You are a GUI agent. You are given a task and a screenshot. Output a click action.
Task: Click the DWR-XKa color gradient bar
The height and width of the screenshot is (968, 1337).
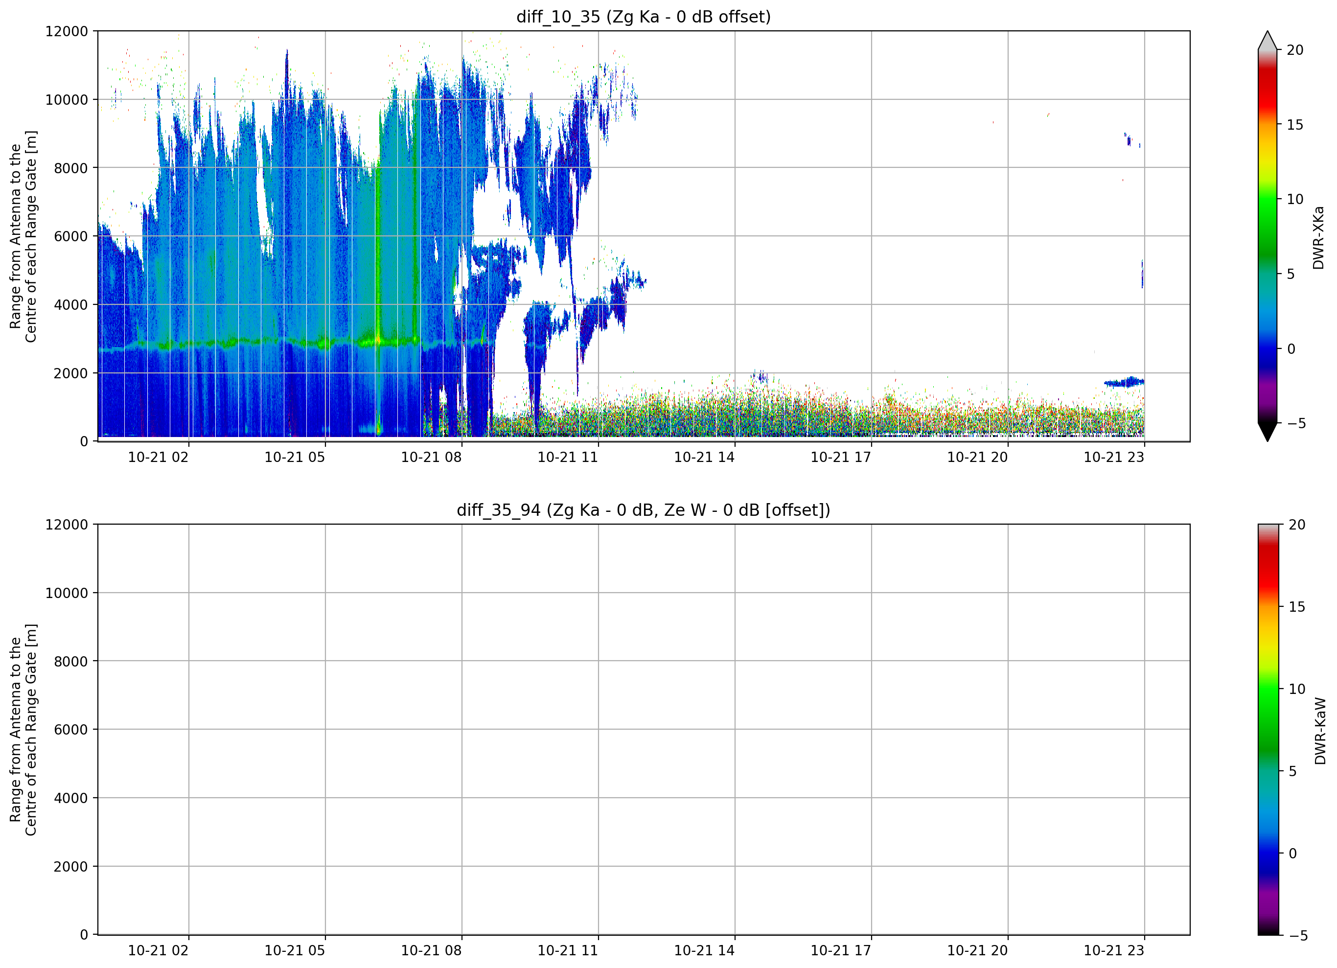coord(1268,236)
